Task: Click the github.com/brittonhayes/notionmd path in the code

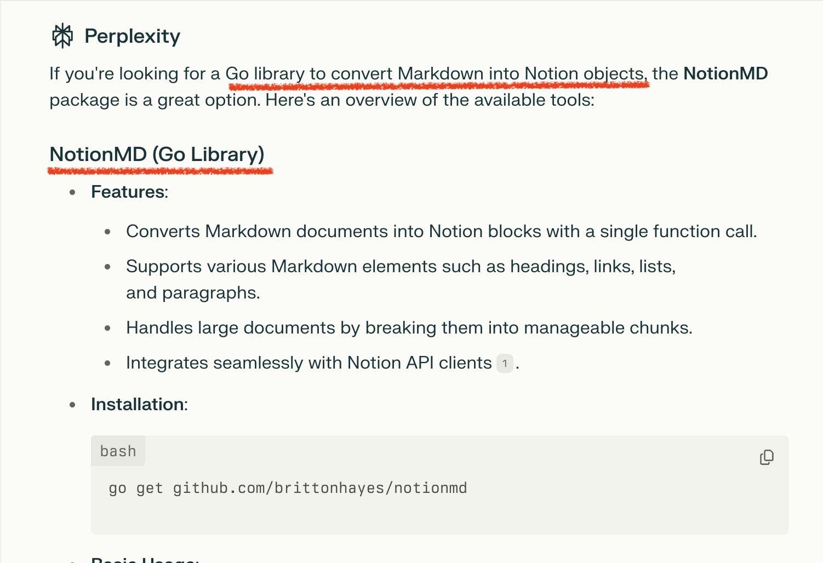Action: coord(320,488)
